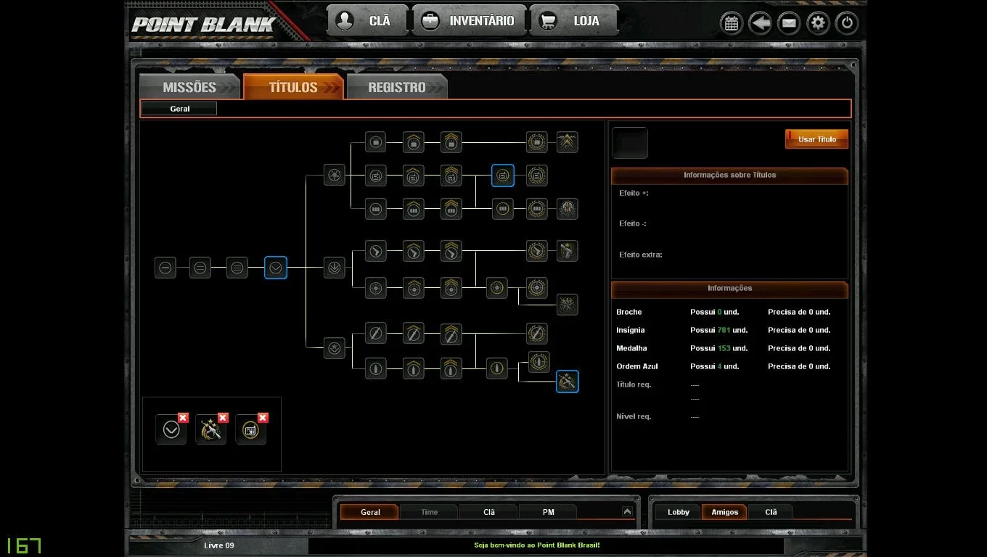Click the equipped crossed-rifle title slot

pos(211,429)
